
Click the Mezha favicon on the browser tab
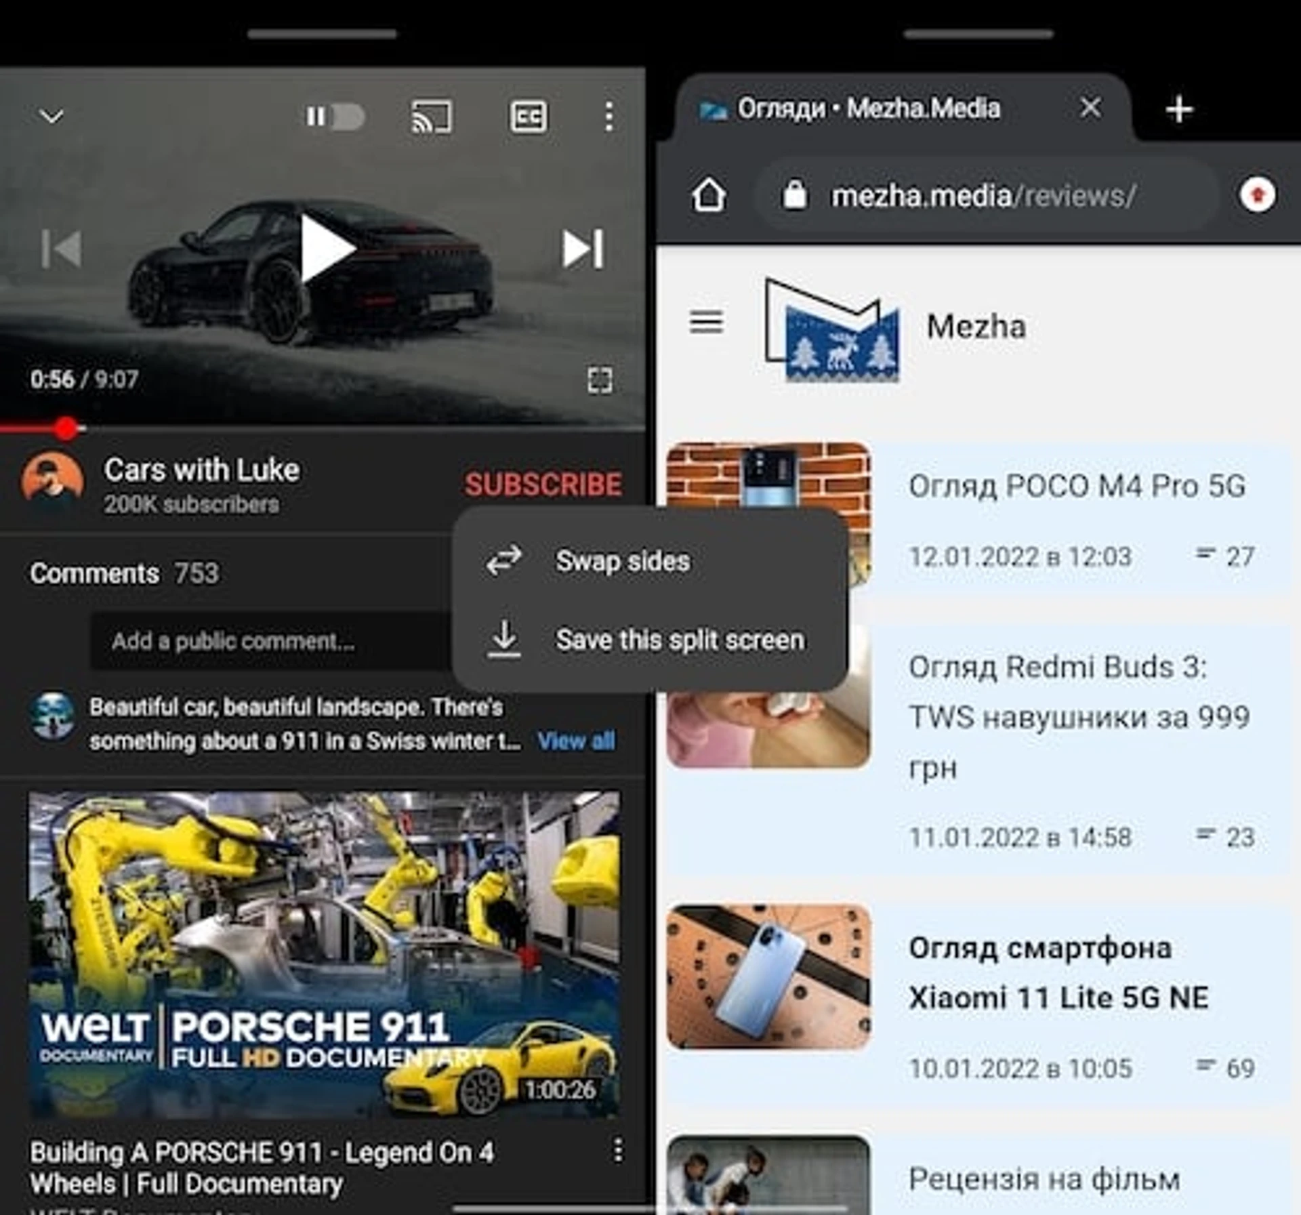(712, 109)
